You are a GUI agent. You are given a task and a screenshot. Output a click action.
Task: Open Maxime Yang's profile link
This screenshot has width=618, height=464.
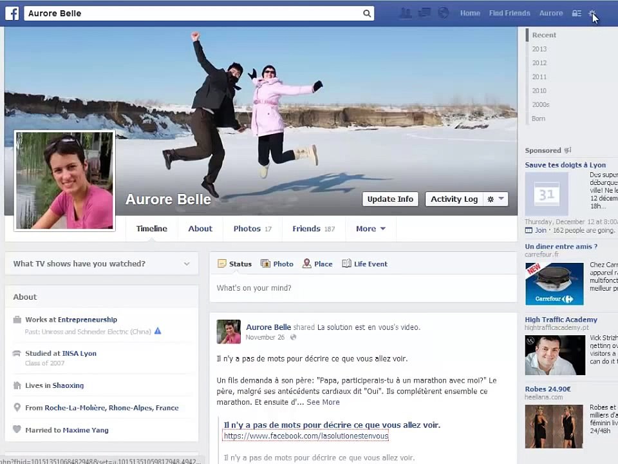(86, 430)
